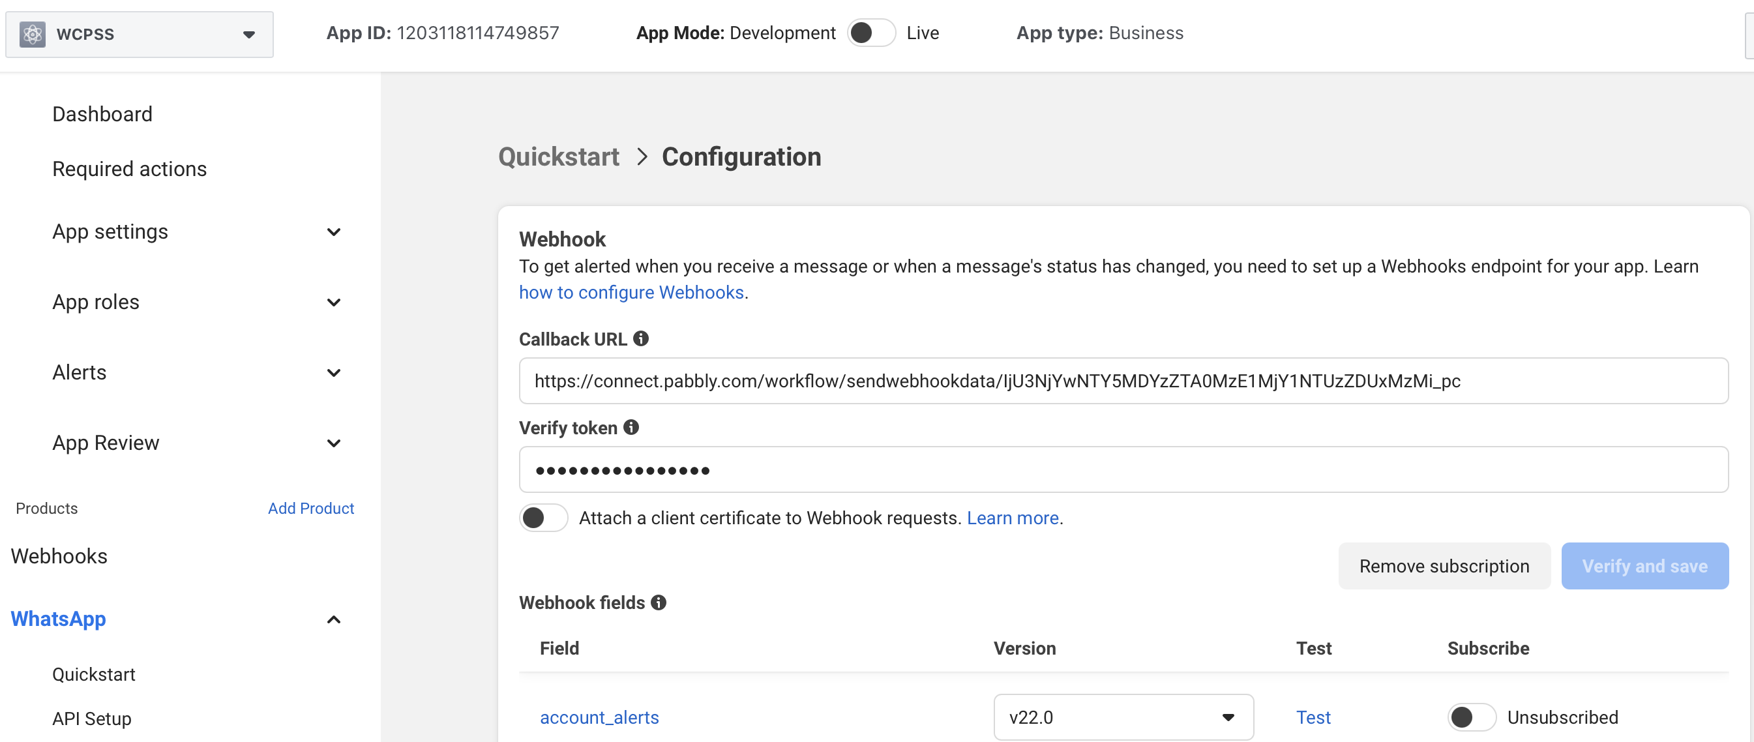This screenshot has width=1754, height=742.
Task: Click the Subscribe column header
Action: (1488, 647)
